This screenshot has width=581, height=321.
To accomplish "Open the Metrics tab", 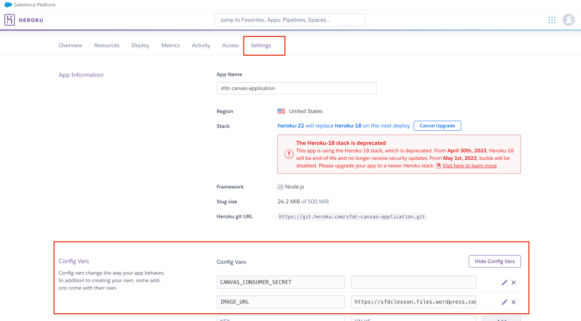I will (170, 46).
